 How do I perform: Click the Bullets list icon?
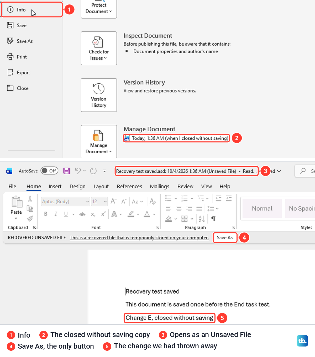(168, 198)
